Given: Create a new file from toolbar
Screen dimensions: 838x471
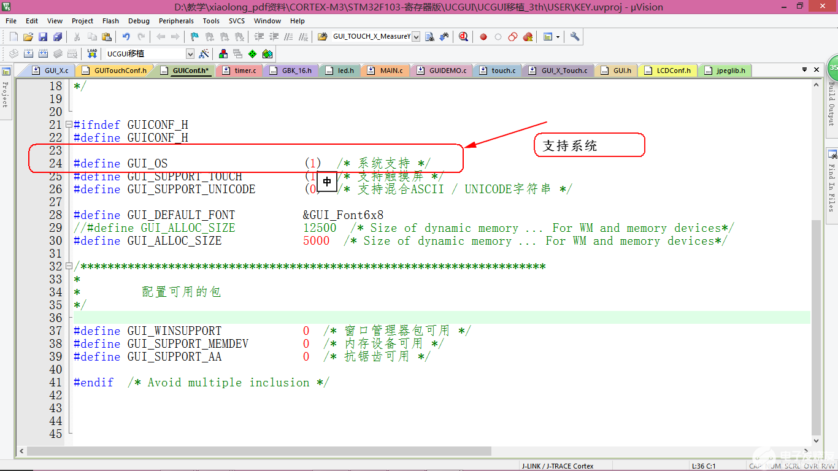Looking at the screenshot, I should tap(13, 37).
